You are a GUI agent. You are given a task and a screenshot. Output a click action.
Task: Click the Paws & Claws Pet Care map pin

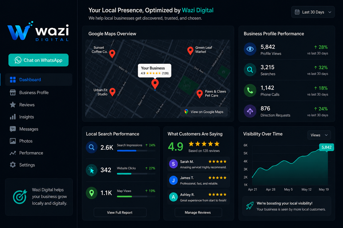coord(199,94)
